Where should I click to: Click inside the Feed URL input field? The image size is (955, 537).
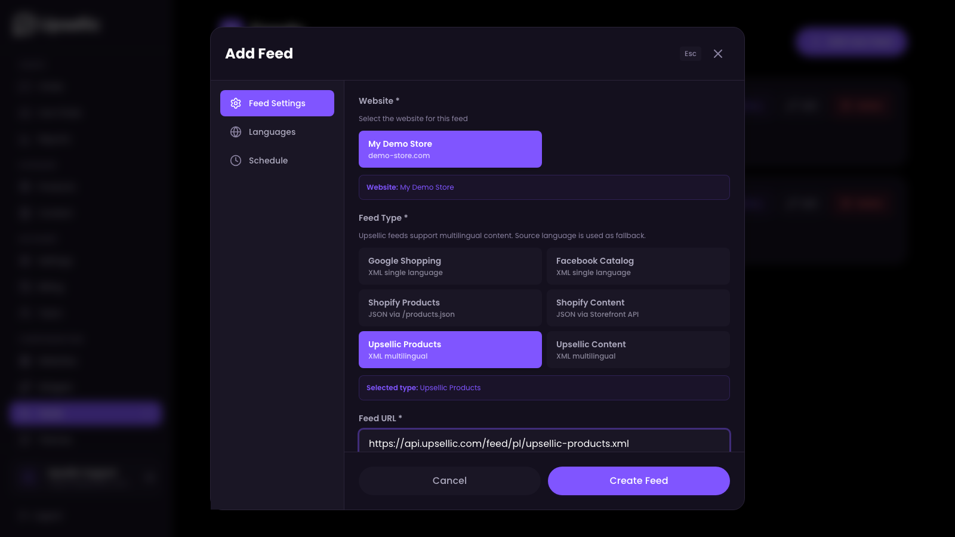click(544, 443)
